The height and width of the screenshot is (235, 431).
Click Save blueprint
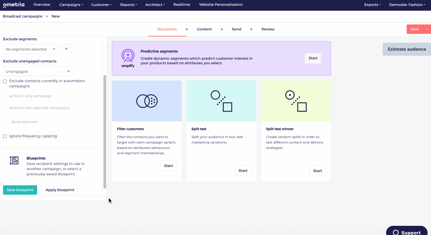click(20, 190)
